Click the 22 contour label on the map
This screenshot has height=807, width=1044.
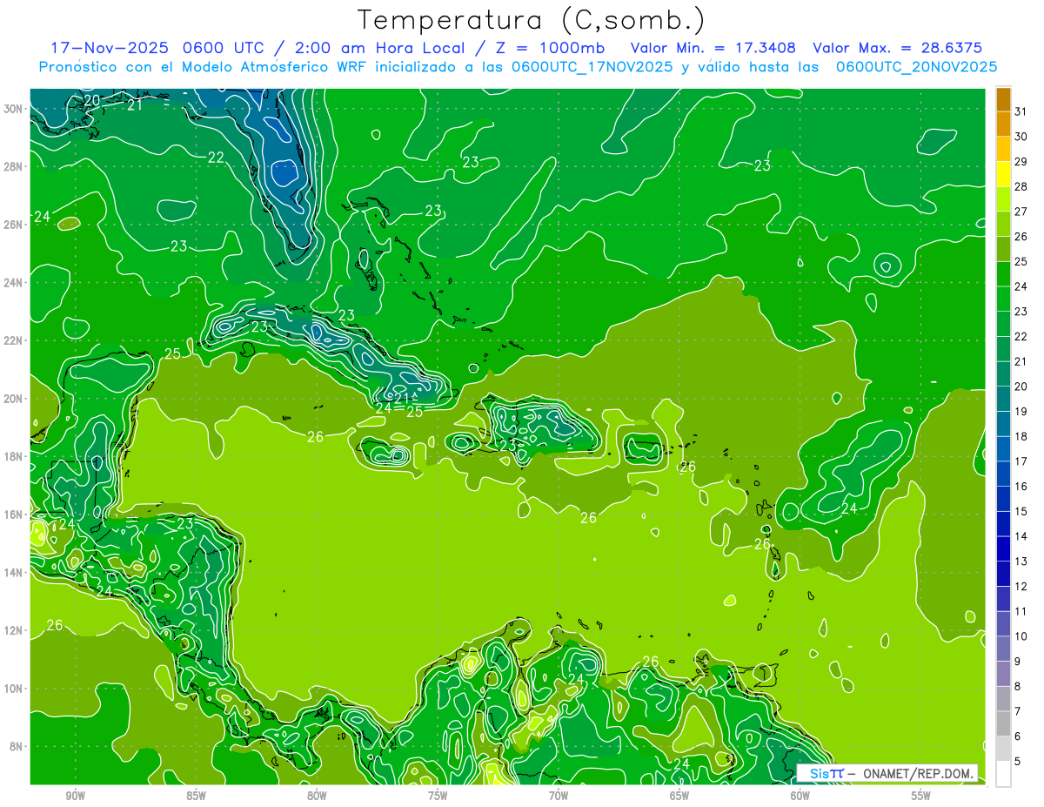[x=217, y=157]
